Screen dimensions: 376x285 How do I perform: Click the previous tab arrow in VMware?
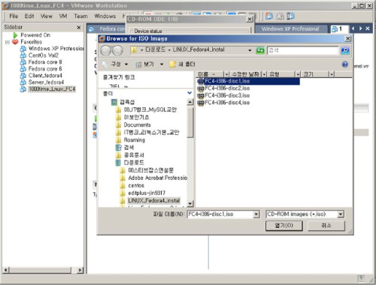pos(353,28)
